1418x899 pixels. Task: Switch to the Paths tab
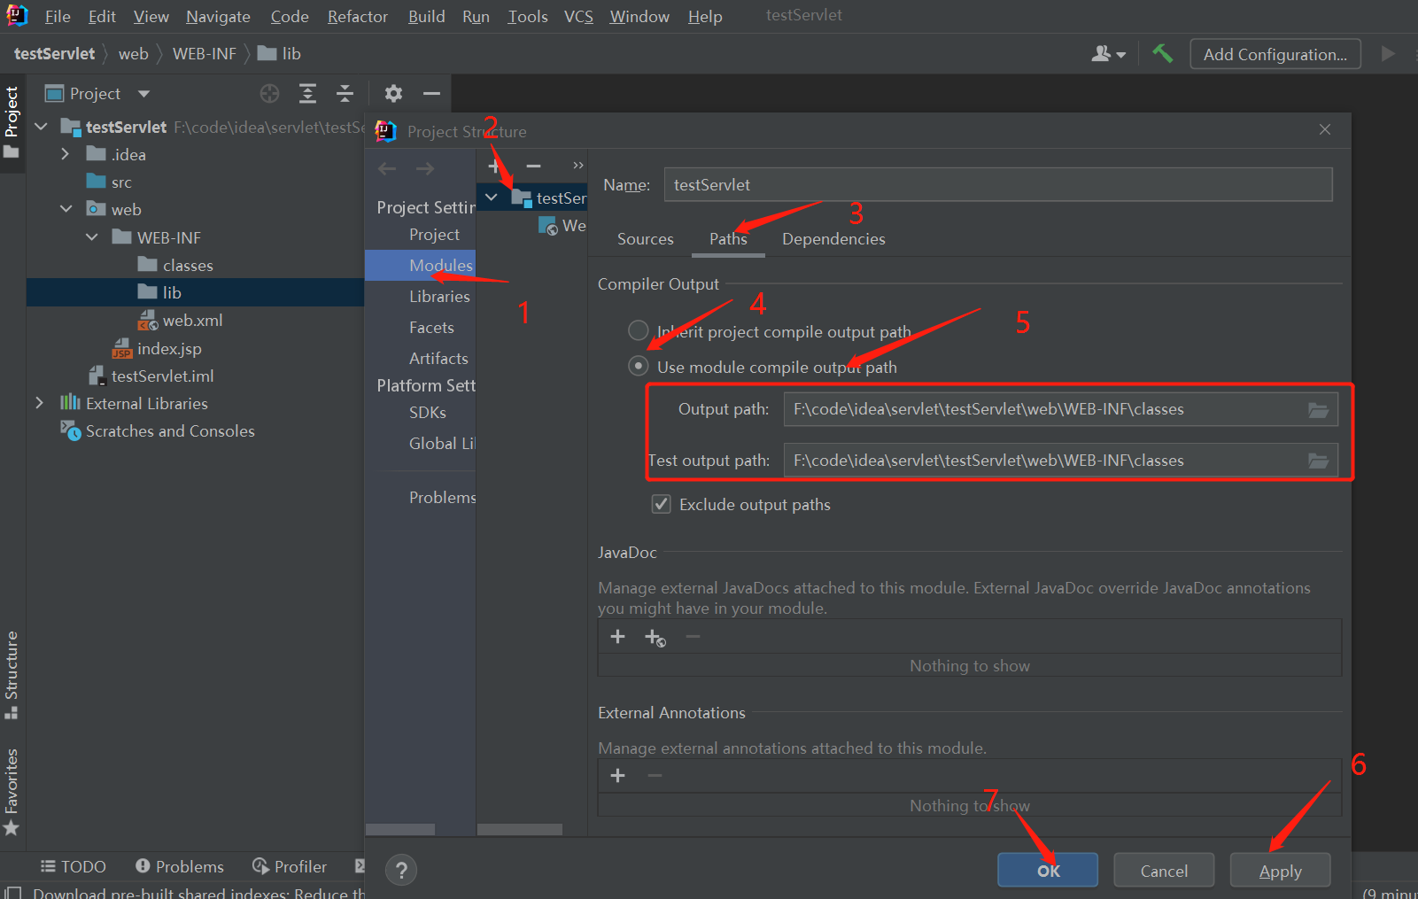(728, 239)
